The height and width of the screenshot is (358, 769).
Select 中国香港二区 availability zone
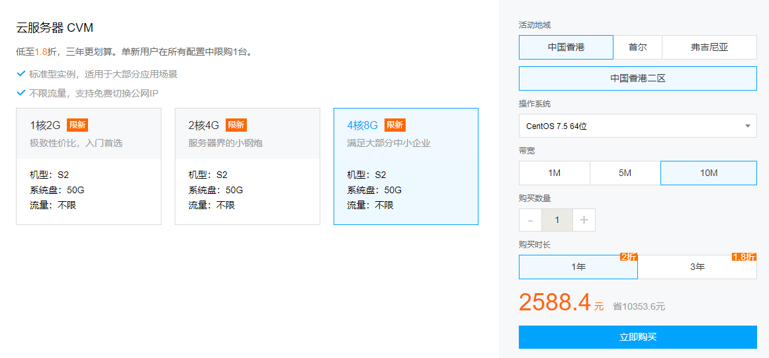tap(637, 79)
